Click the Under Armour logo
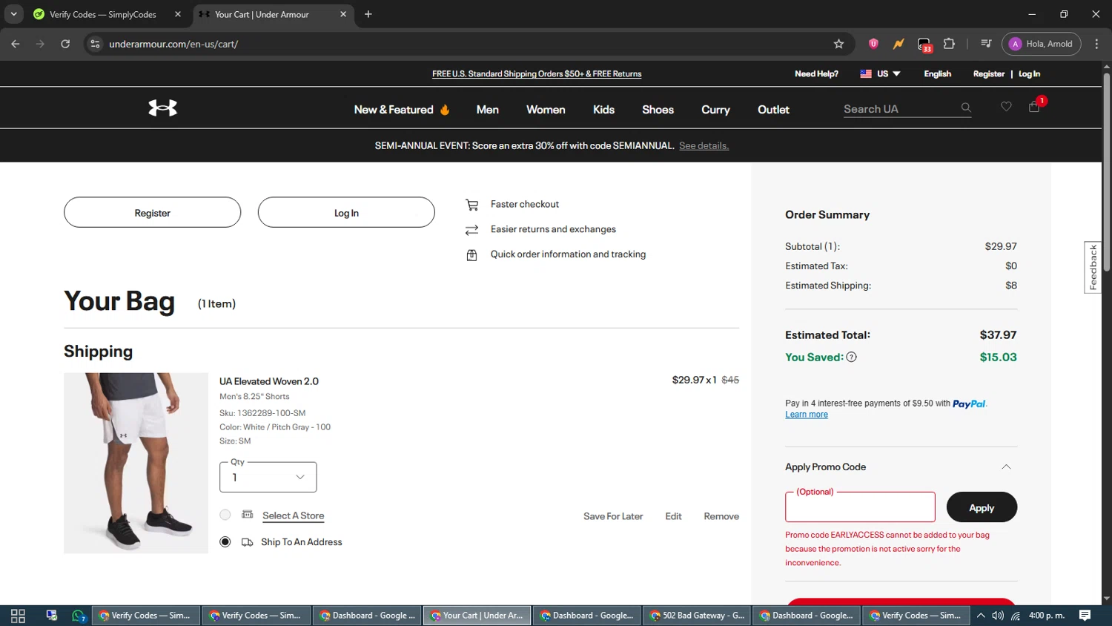The image size is (1112, 626). [162, 108]
